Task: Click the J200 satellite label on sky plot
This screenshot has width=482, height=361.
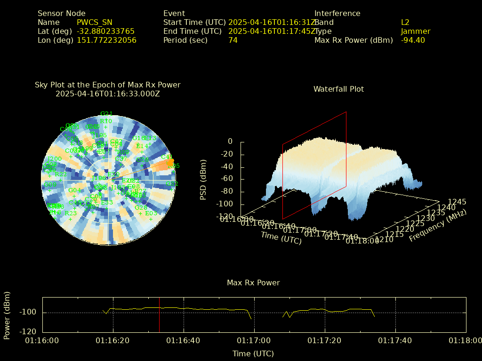Action: pos(55,159)
